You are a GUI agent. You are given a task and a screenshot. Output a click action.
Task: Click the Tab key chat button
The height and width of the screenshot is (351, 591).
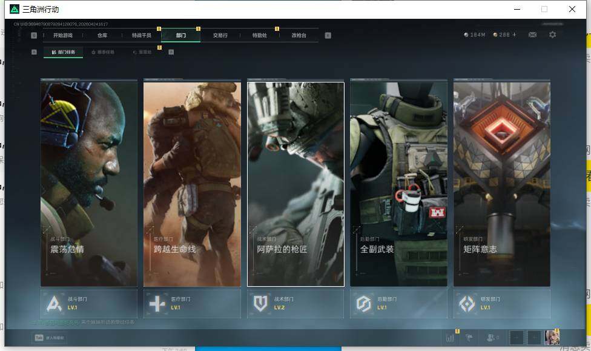50,338
